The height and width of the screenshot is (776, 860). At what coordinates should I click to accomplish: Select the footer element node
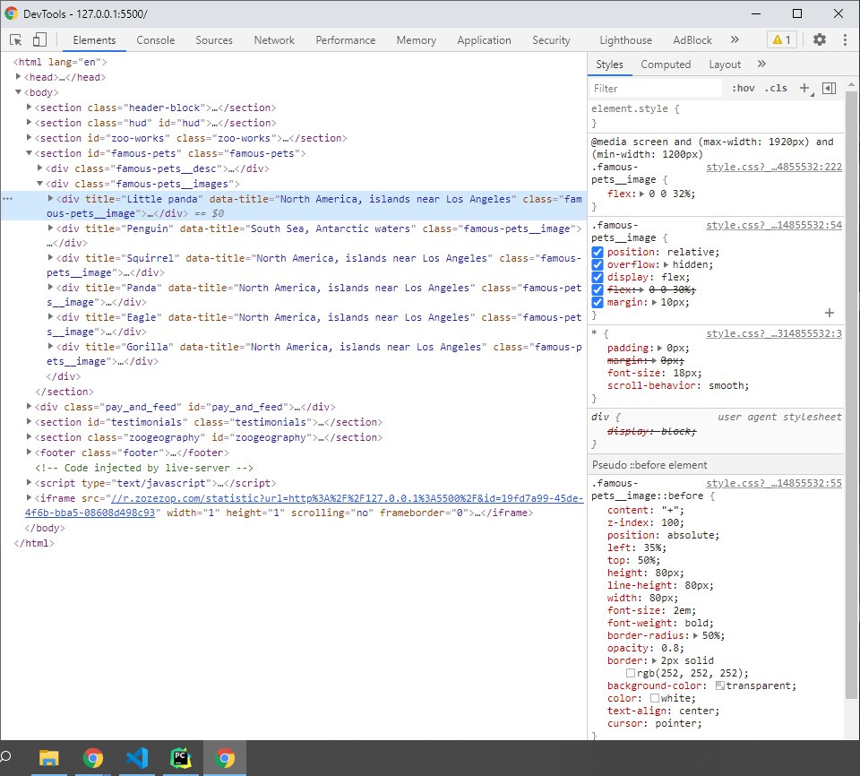[133, 453]
